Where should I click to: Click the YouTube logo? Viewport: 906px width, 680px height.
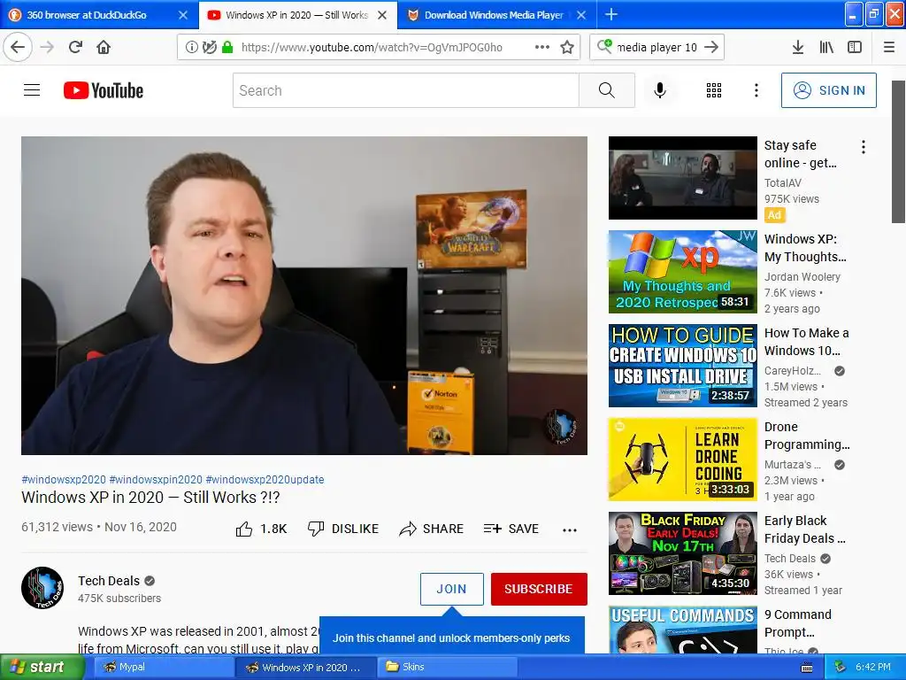point(104,90)
